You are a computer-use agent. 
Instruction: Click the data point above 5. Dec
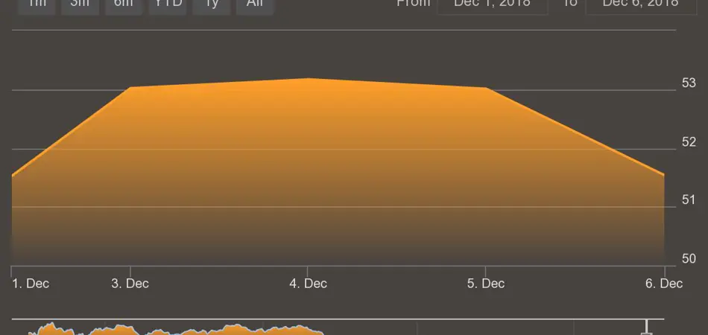(x=486, y=87)
